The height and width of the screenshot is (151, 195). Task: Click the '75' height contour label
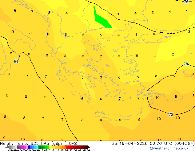click(186, 2)
